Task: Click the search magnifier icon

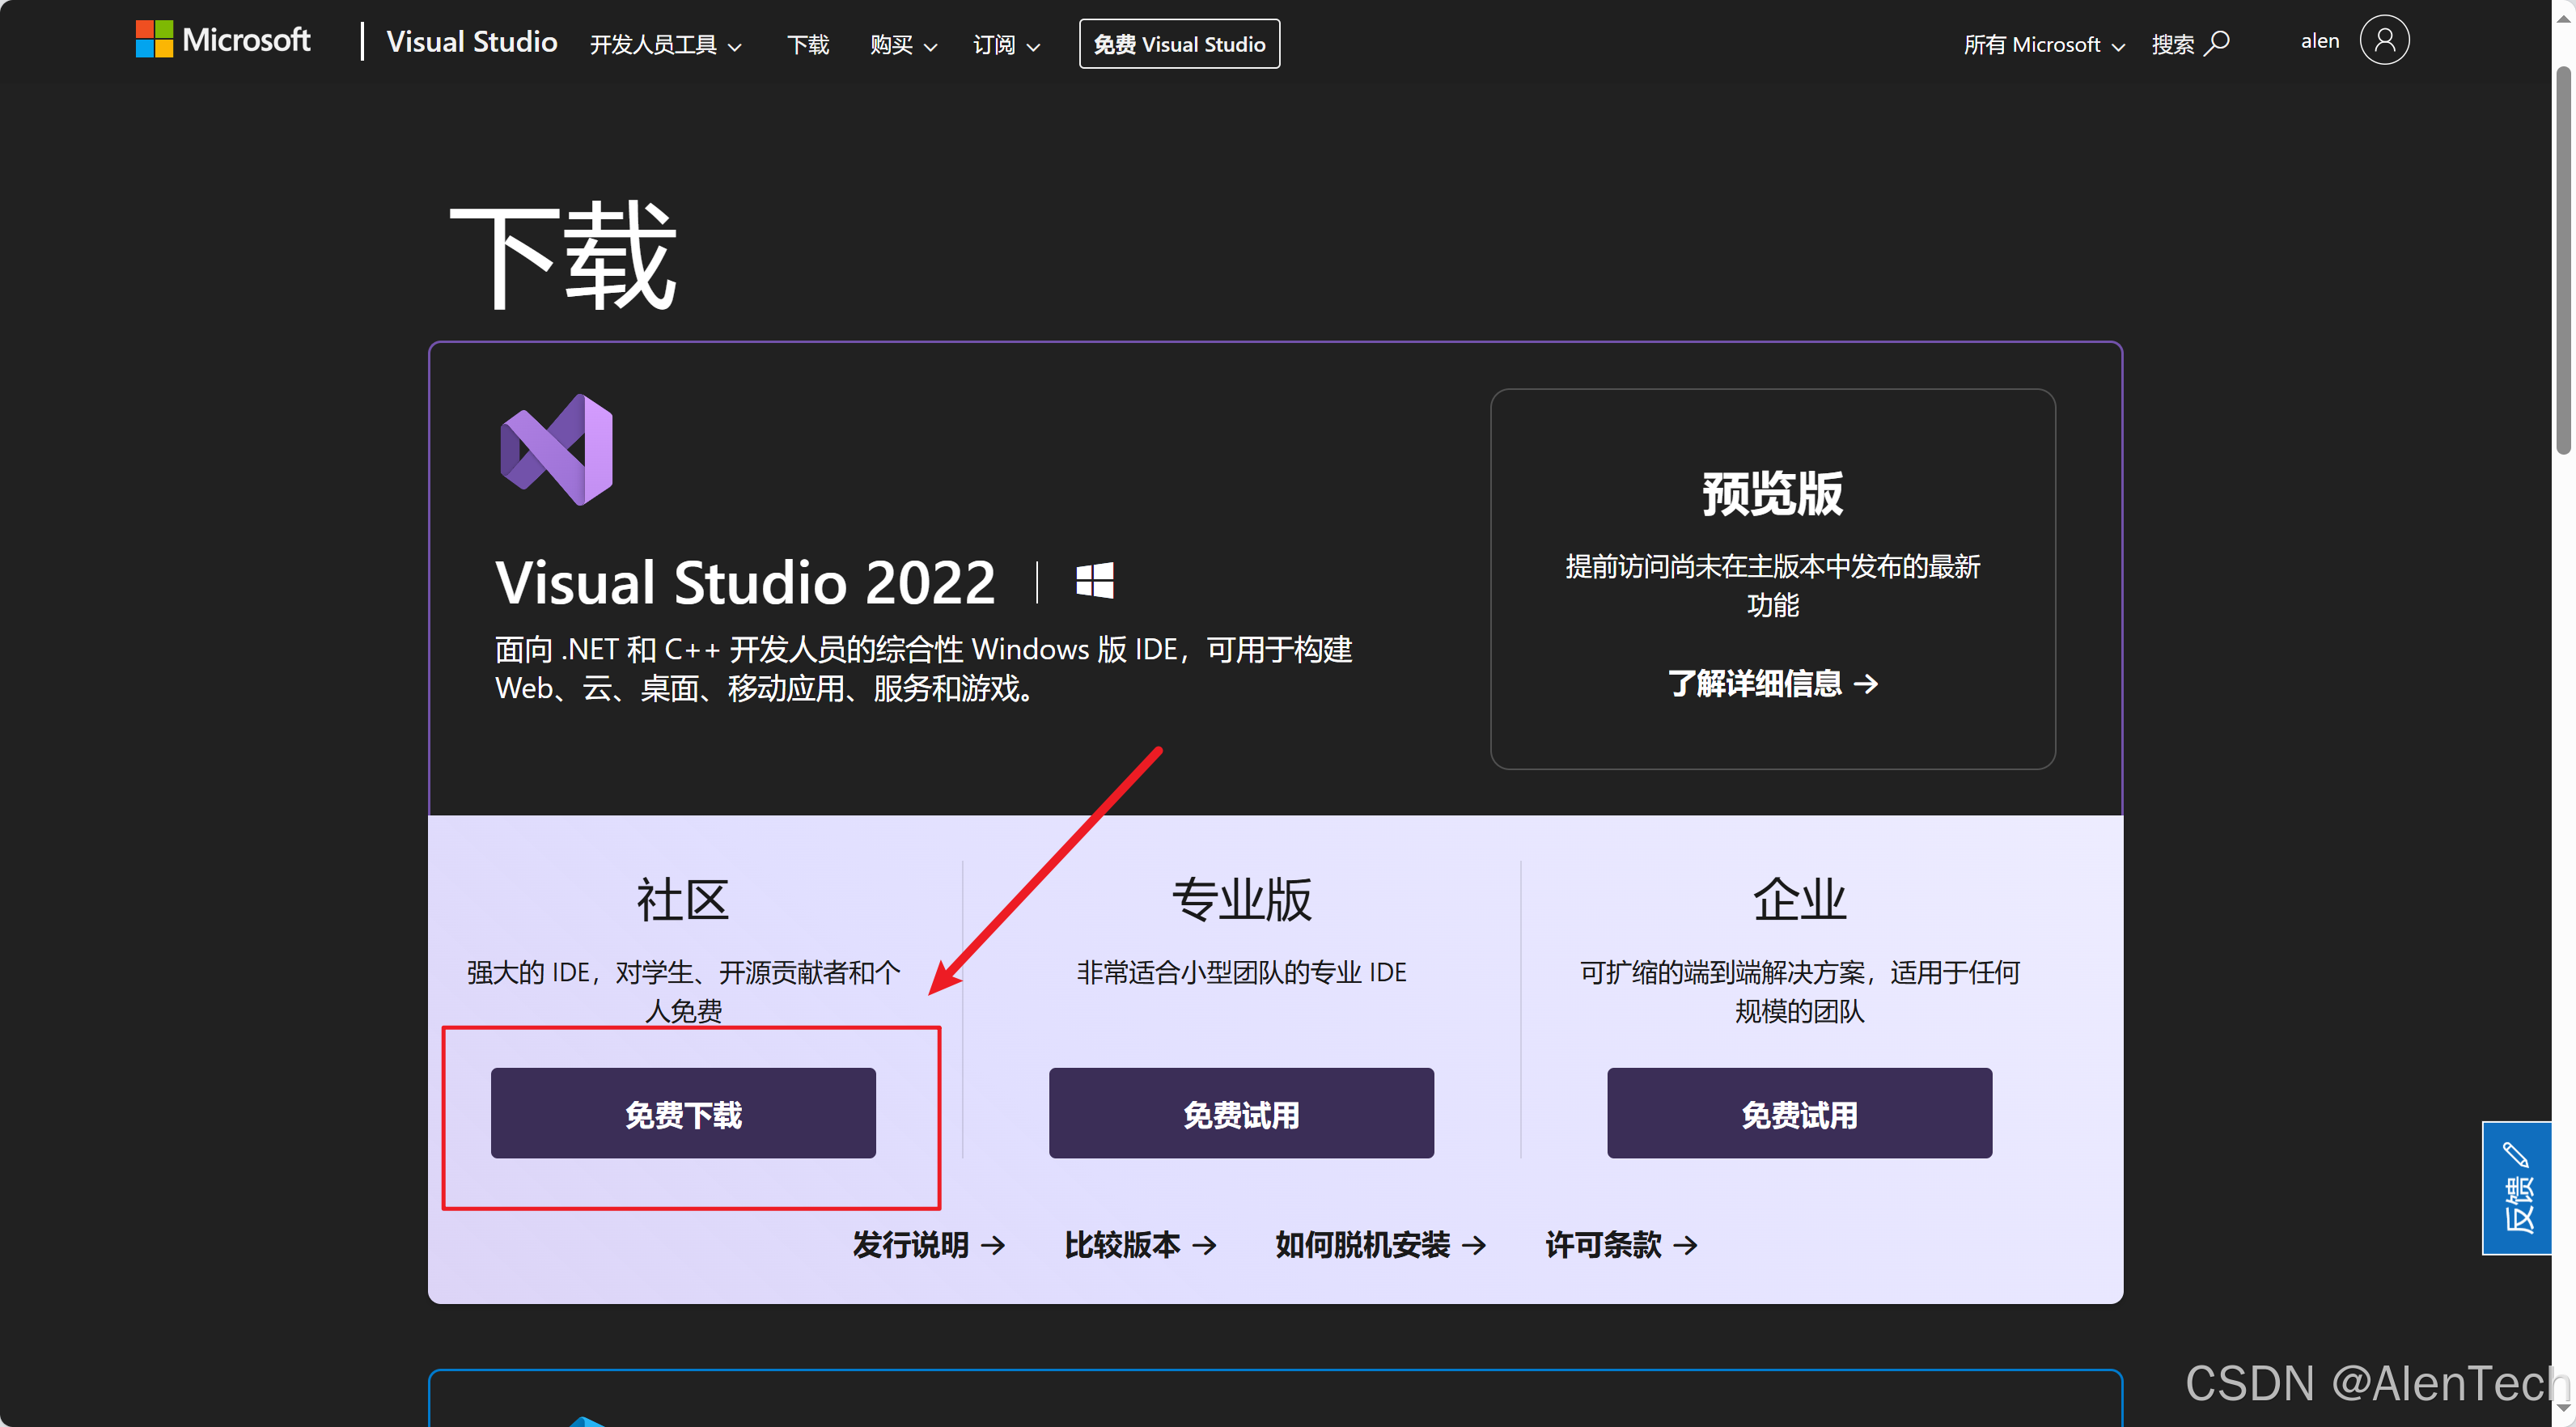Action: pyautogui.click(x=2218, y=43)
